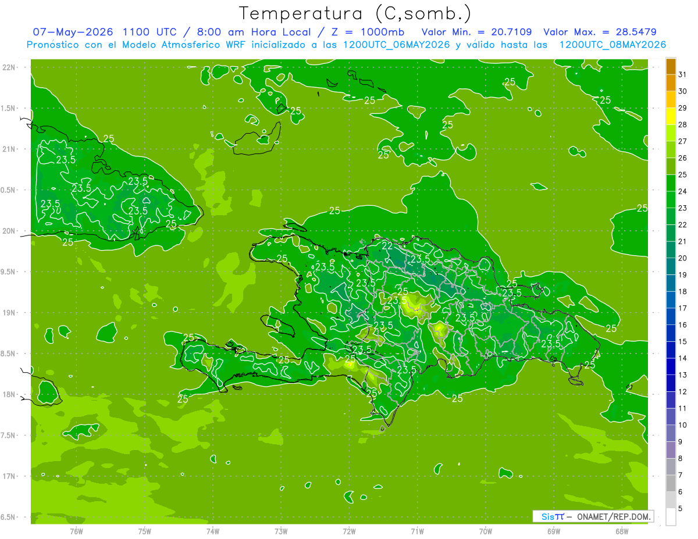Click the 1200UTC_08MAY2026 validity time text
Screen dimensions: 698x539
tap(612, 45)
